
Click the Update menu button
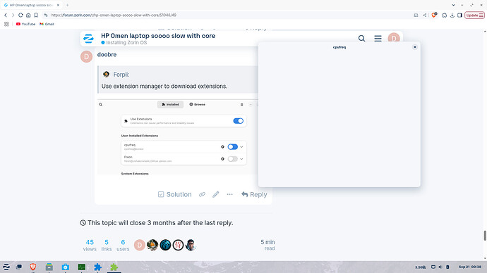tap(474, 15)
